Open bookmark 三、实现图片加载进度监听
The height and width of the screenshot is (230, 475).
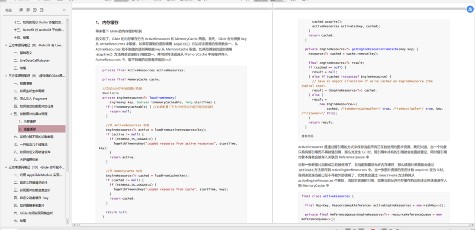32,190
